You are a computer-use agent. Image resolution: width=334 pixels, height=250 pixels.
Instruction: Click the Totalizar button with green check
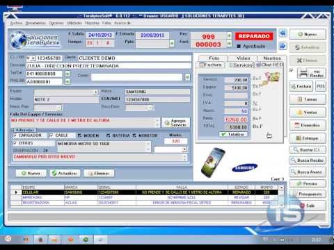click(x=233, y=135)
